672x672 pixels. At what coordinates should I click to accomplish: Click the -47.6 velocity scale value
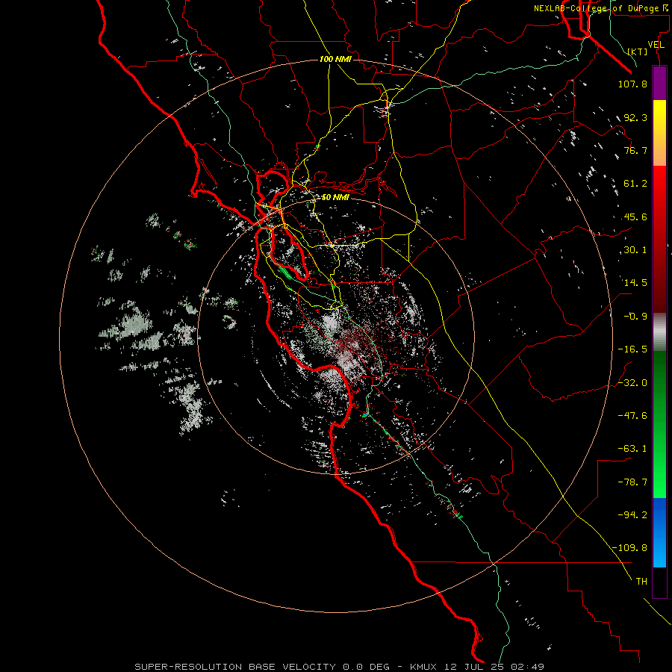click(x=632, y=416)
